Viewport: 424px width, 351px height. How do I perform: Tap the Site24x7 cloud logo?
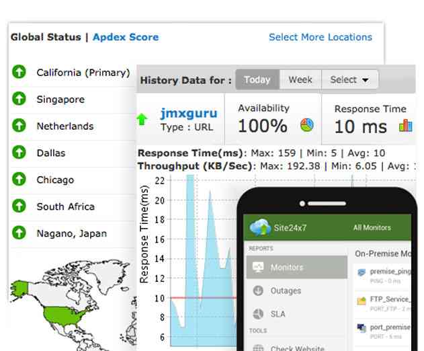tap(260, 227)
